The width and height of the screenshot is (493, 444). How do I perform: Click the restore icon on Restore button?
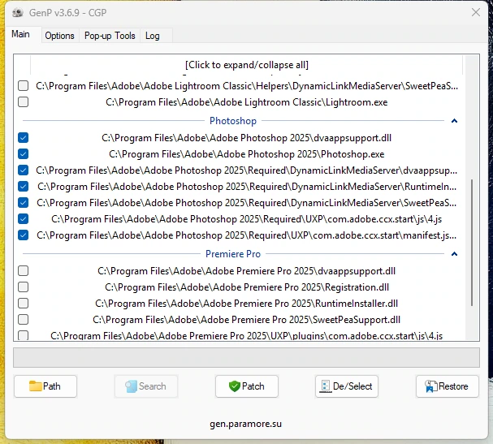coord(431,386)
